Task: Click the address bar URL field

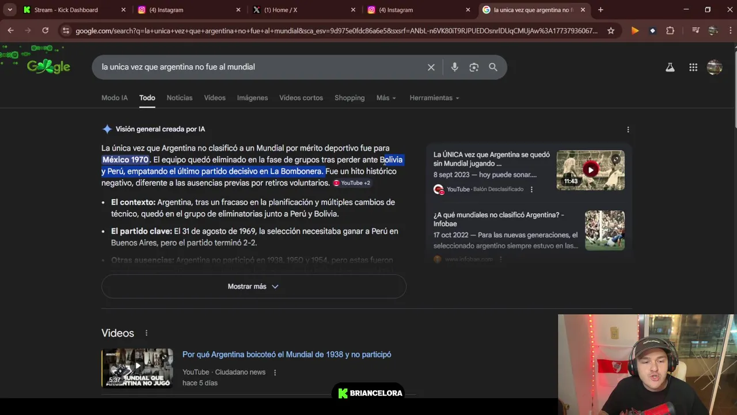Action: coord(337,31)
